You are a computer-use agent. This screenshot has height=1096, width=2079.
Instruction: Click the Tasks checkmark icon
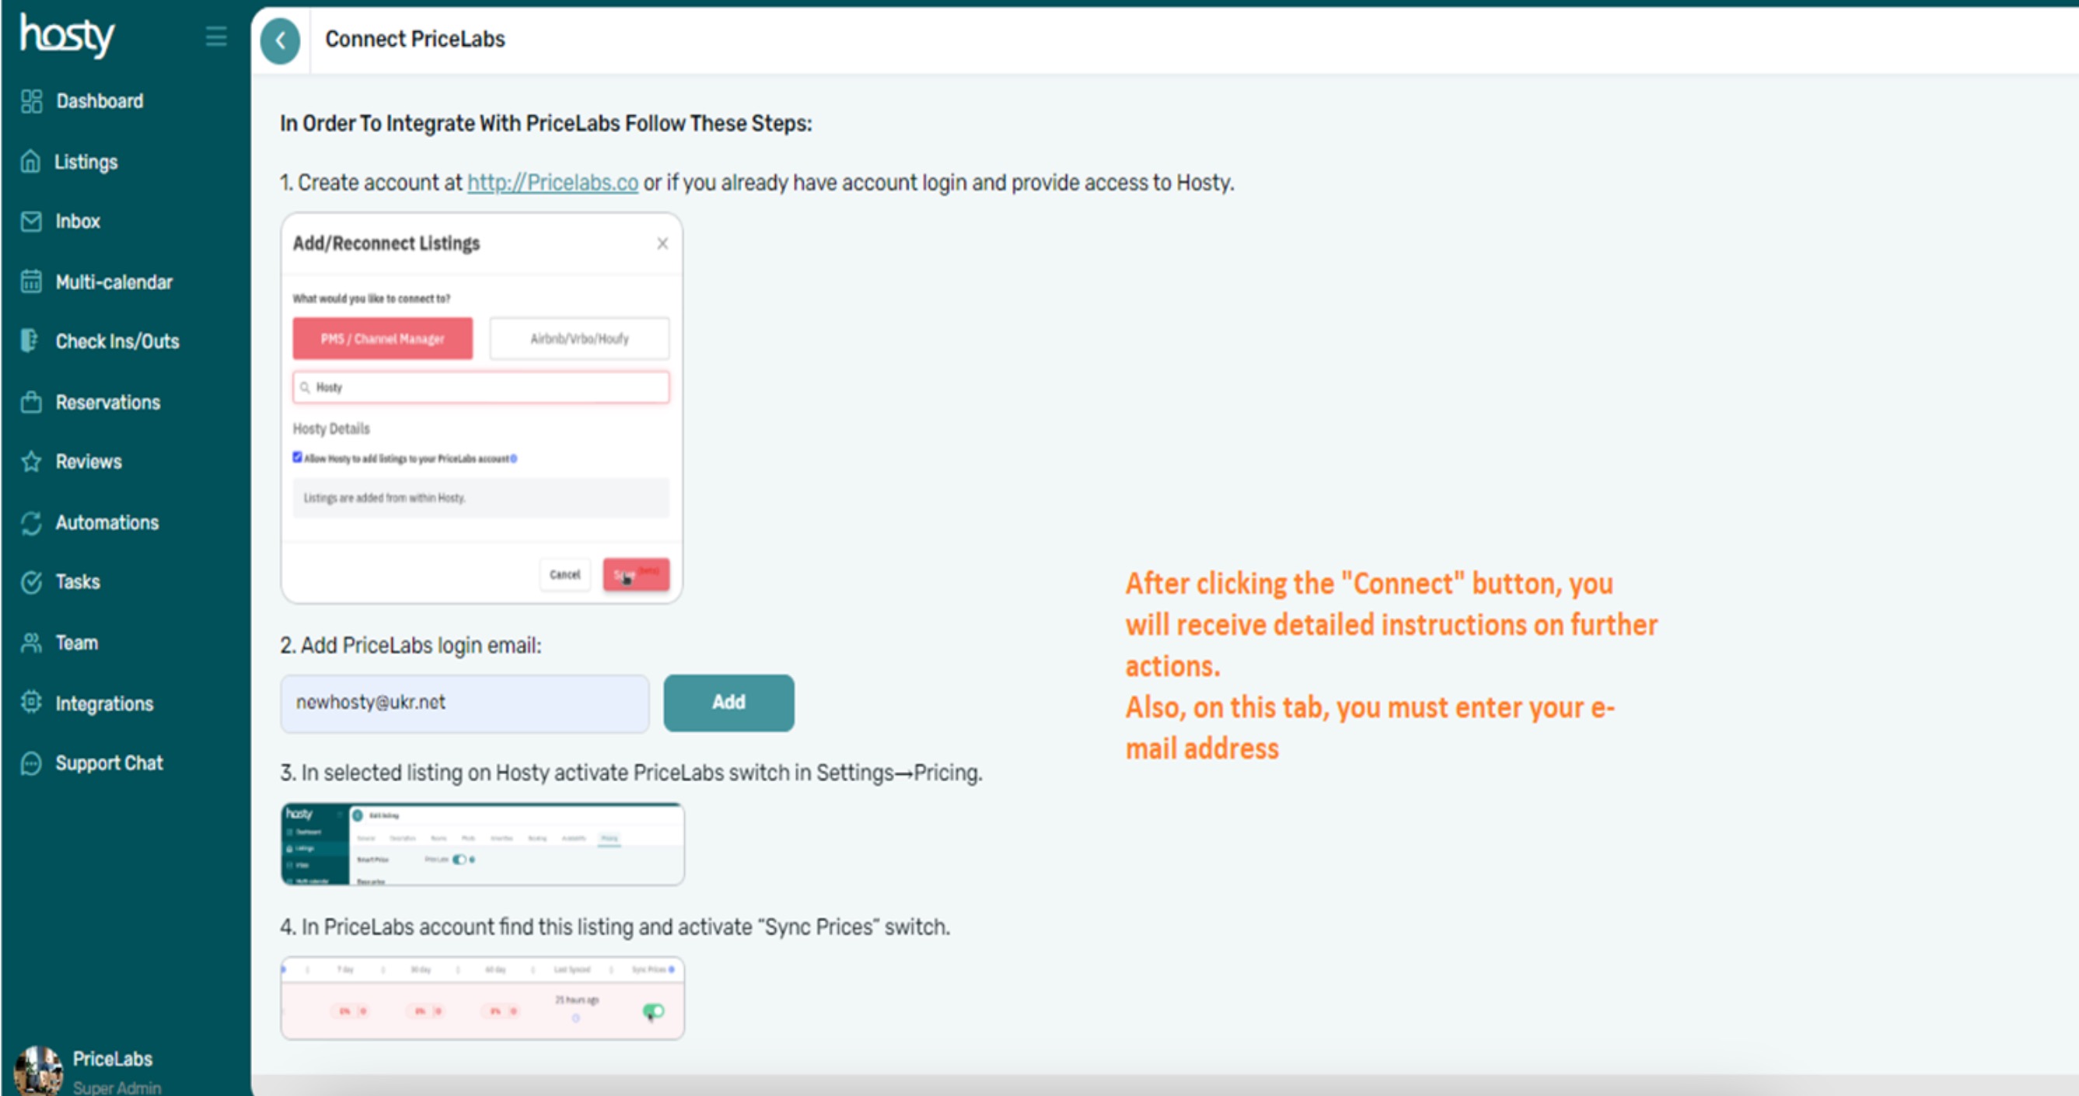pyautogui.click(x=30, y=582)
